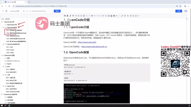191x107 pixels.
Task: Insert a checkbox task list from toolbar
Action: click(x=84, y=16)
